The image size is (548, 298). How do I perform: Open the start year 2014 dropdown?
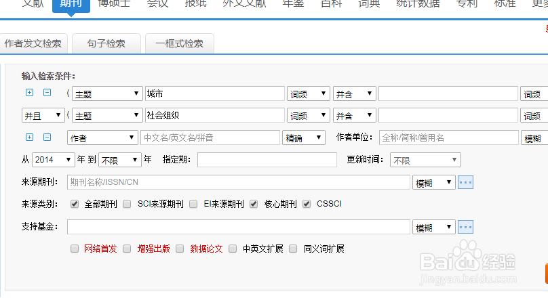click(54, 160)
